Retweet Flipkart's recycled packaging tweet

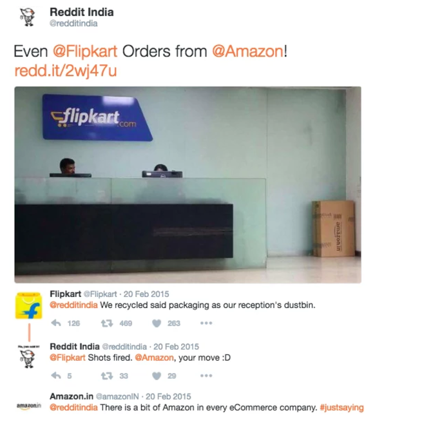[107, 323]
